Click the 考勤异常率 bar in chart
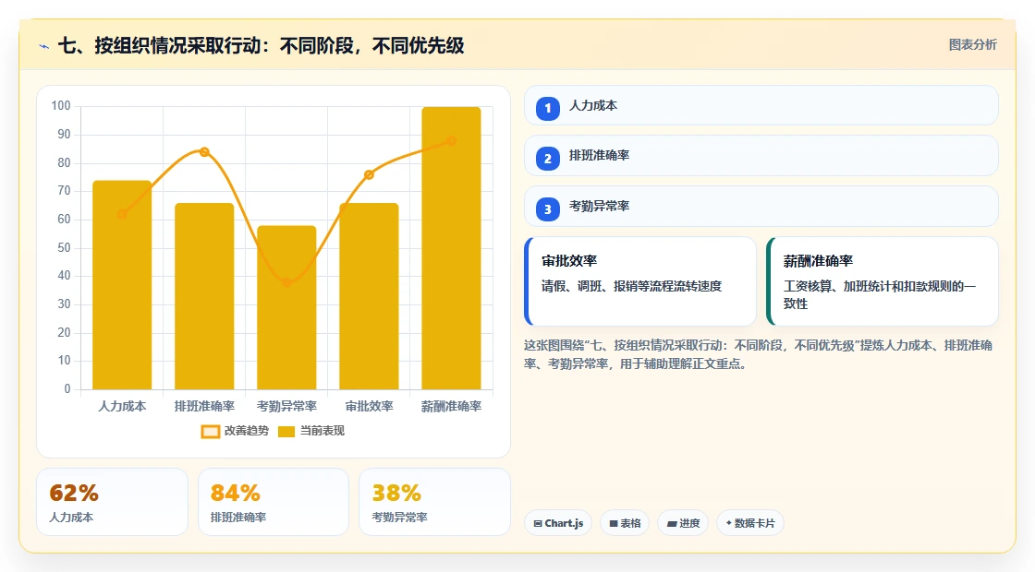1035x572 pixels. (x=286, y=307)
